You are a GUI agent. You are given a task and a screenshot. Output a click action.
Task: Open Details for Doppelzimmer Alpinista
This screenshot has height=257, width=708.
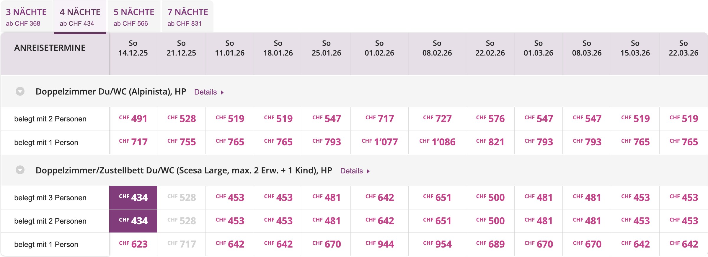pyautogui.click(x=208, y=92)
